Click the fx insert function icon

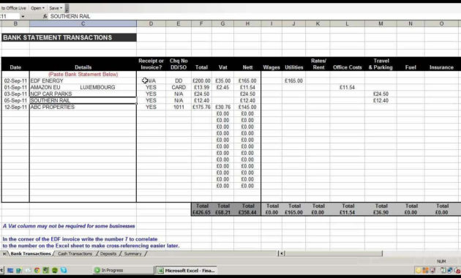click(x=45, y=16)
